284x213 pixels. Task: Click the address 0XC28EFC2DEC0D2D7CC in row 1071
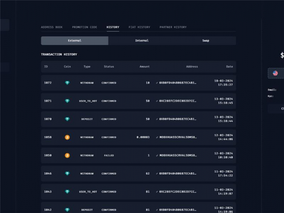pyautogui.click(x=178, y=101)
